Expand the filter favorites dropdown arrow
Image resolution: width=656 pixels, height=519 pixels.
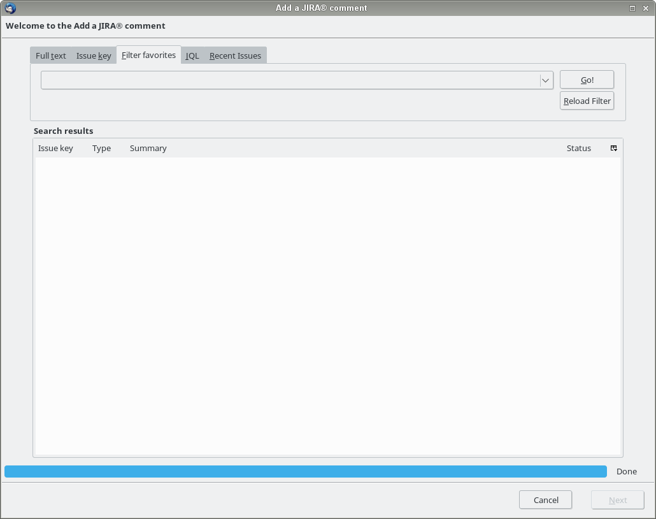point(545,80)
